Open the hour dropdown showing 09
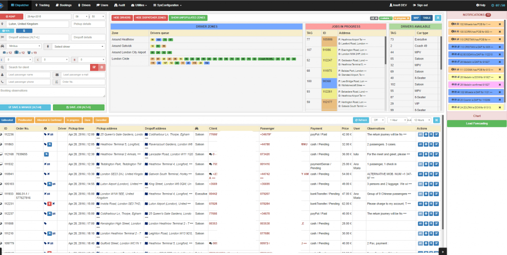 tap(81, 16)
